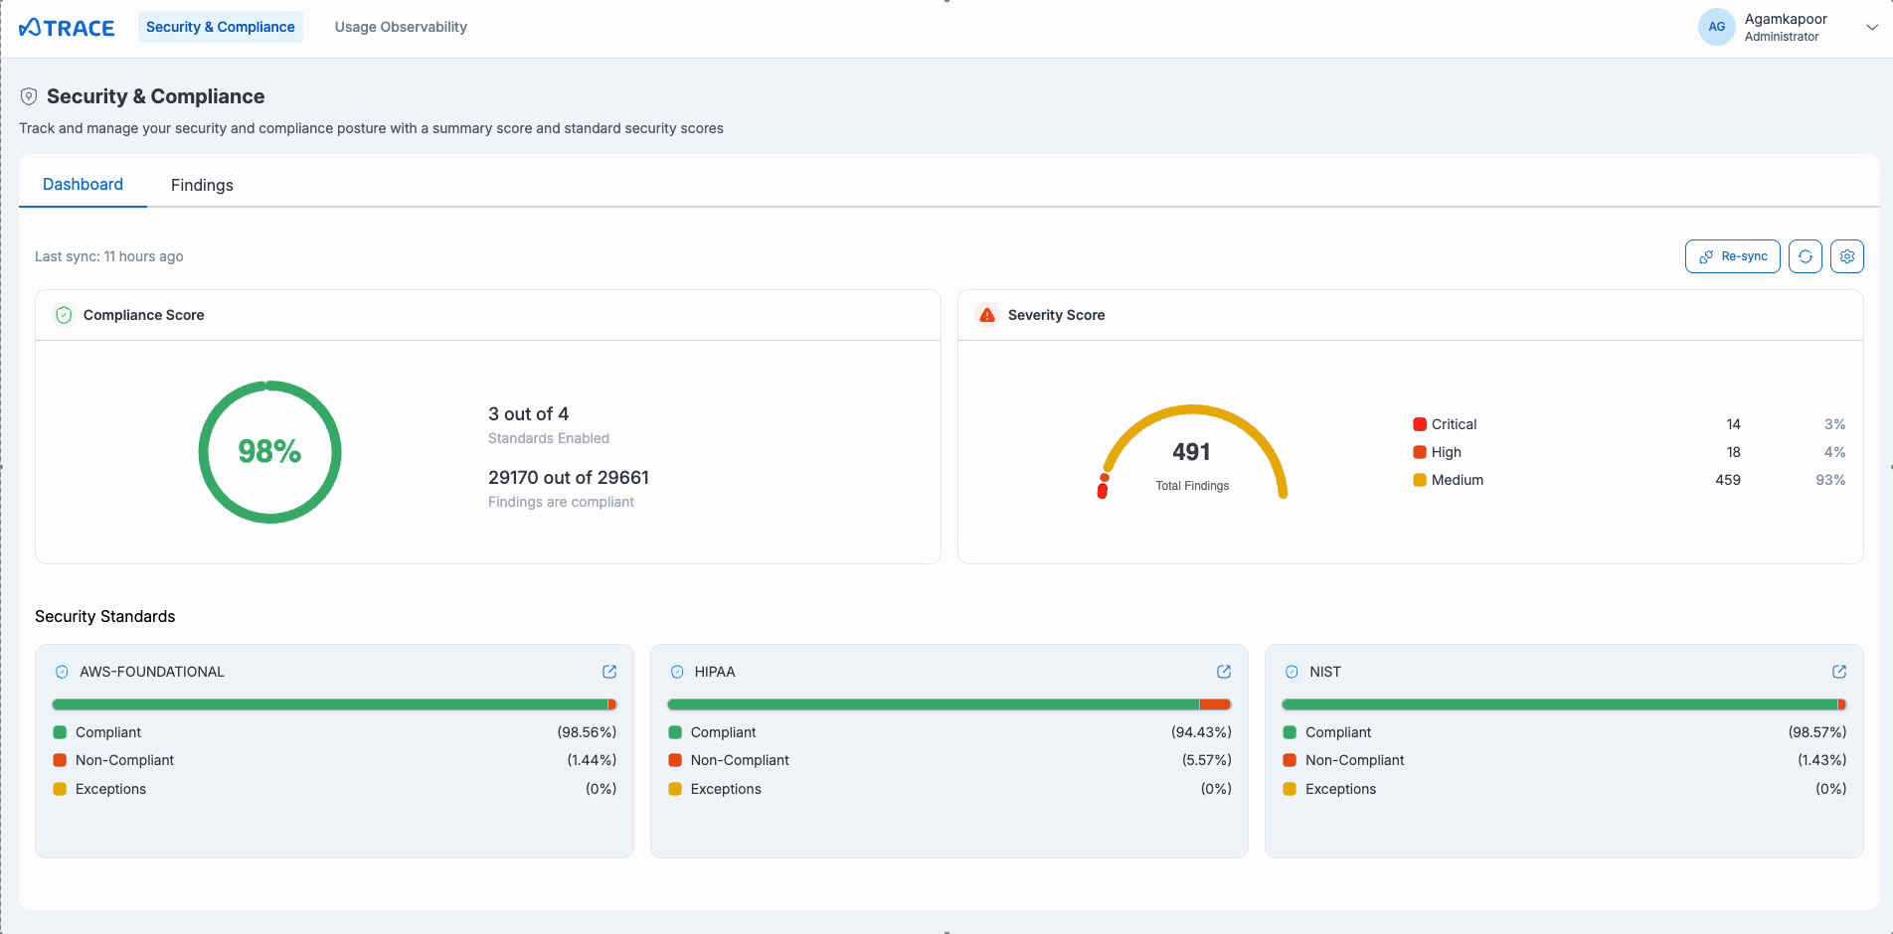This screenshot has height=934, width=1893.
Task: Open AWS-FOUNDATIONAL via its external link icon
Action: pos(609,671)
